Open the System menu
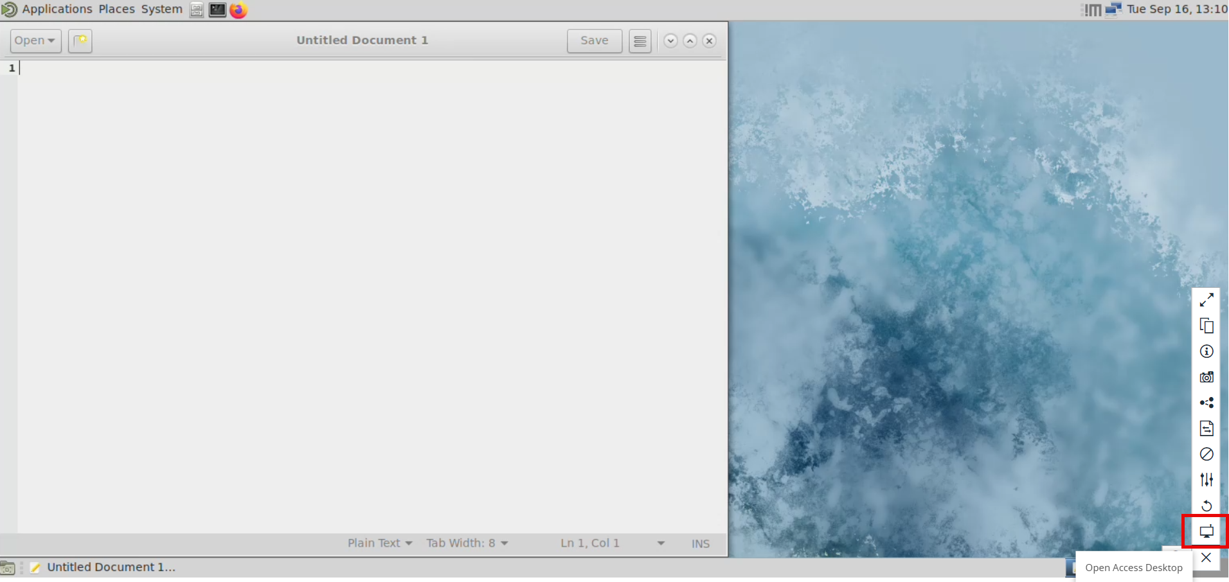This screenshot has height=582, width=1229. point(162,9)
